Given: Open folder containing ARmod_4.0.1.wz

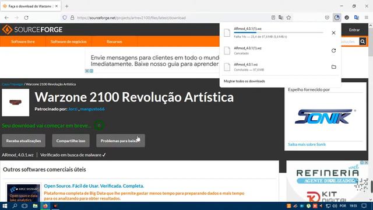Looking at the screenshot, I should 334,67.
